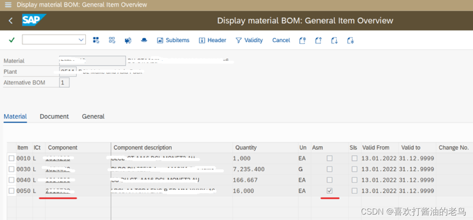Toggle Asm checkbox for item 0030
The height and width of the screenshot is (220, 473).
click(x=330, y=169)
